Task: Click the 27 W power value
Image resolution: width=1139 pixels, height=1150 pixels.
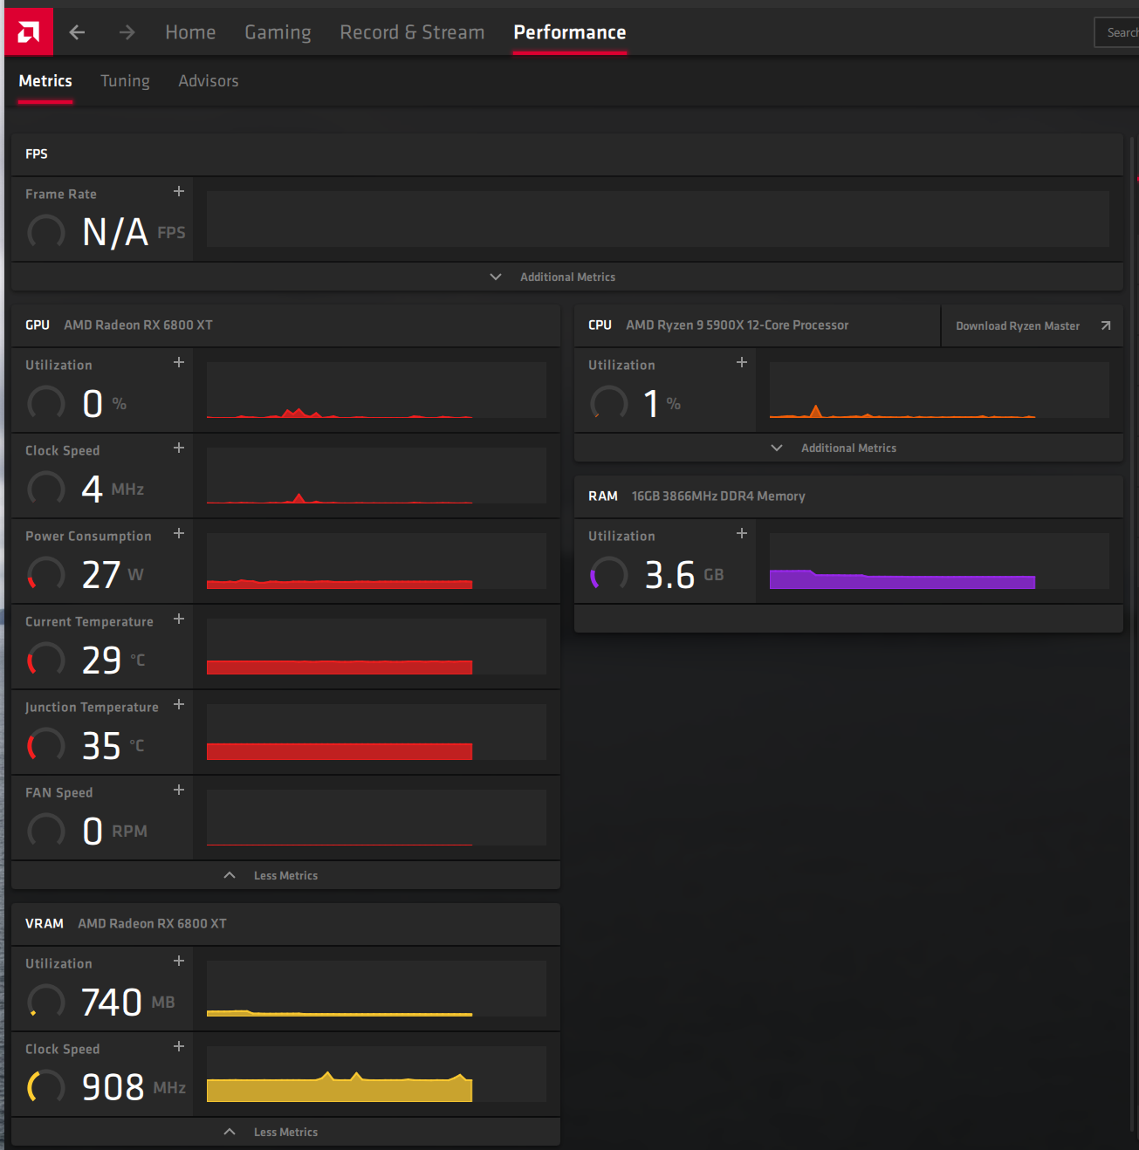Action: [113, 574]
